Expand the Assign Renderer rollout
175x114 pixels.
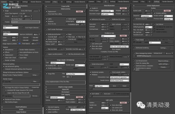click(21, 112)
